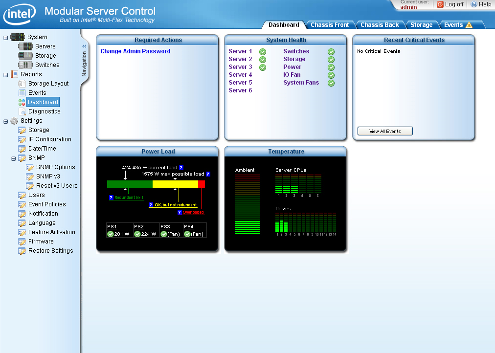Open Event Policies in the tree

[x=47, y=204]
